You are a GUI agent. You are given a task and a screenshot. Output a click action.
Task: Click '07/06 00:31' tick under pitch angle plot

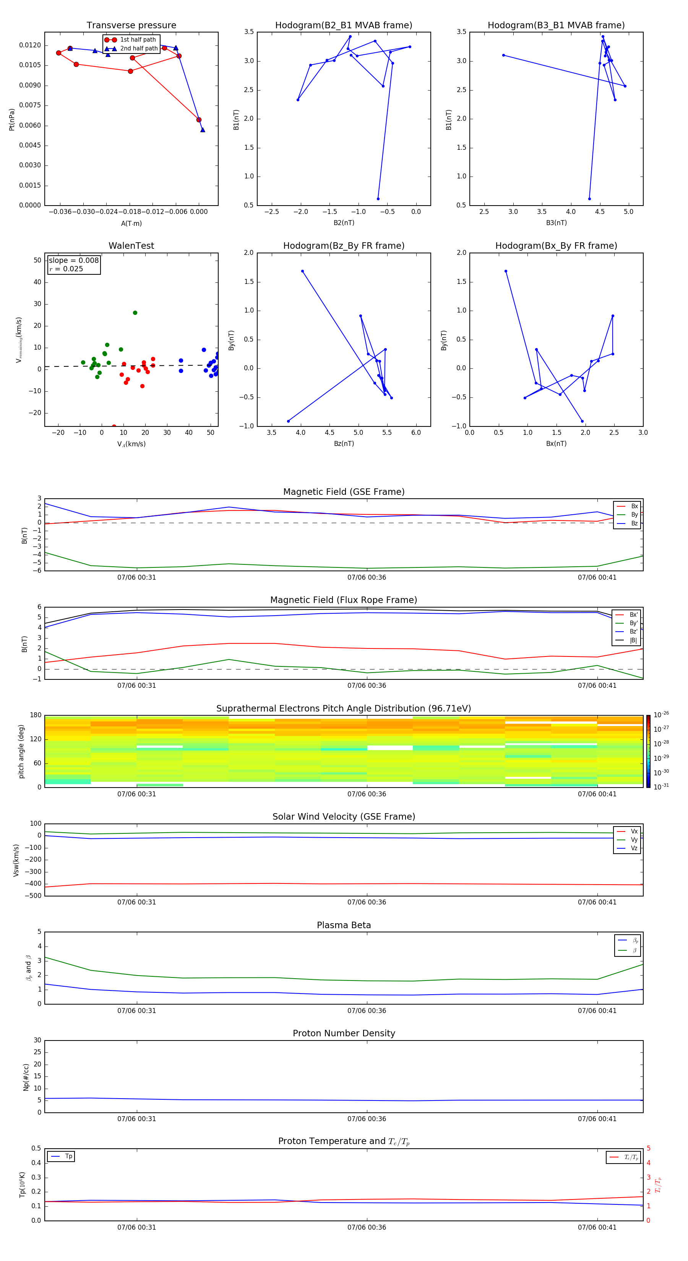[x=136, y=794]
